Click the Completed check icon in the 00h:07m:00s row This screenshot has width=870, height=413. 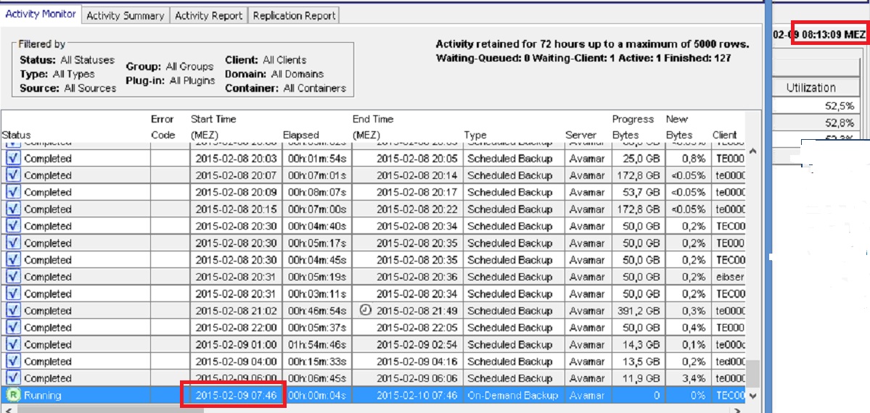(13, 209)
